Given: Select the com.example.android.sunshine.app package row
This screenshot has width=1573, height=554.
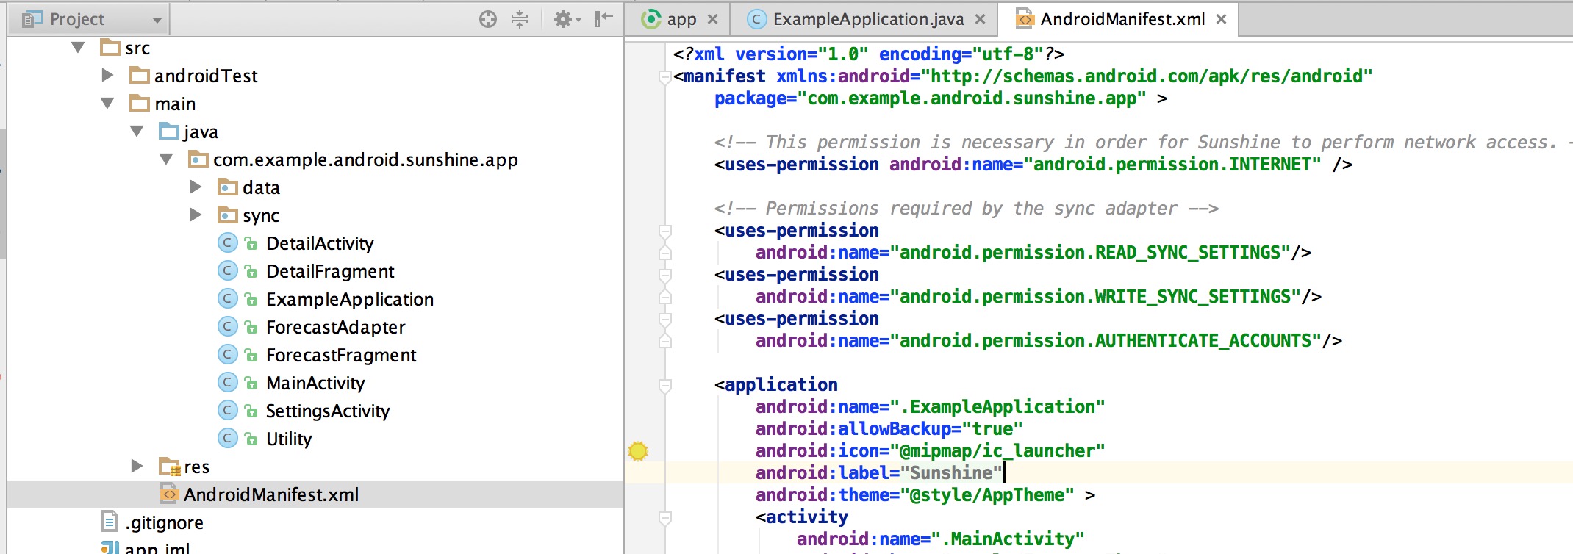Looking at the screenshot, I should 354,159.
